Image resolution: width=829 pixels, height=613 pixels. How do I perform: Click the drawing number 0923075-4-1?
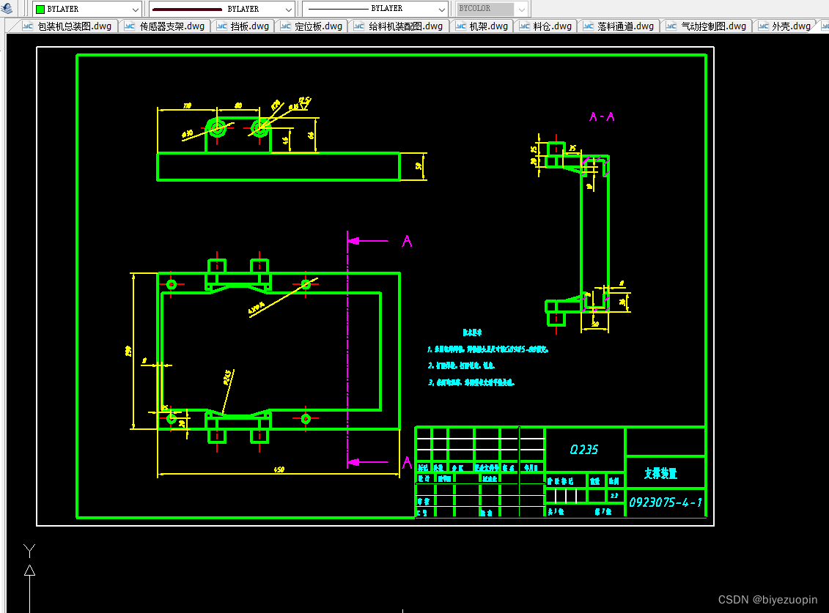pos(665,502)
